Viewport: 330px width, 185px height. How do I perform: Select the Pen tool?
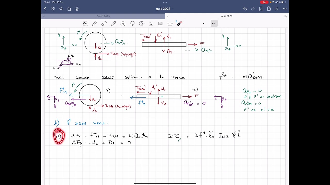click(95, 24)
